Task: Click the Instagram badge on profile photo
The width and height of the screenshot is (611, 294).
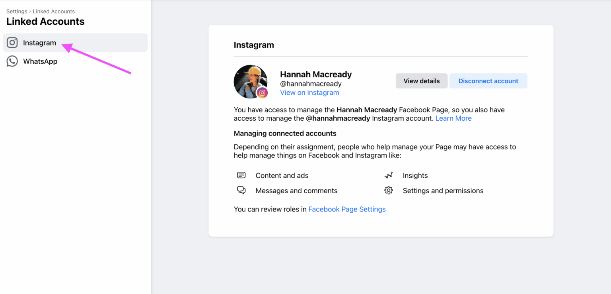Action: [x=262, y=93]
